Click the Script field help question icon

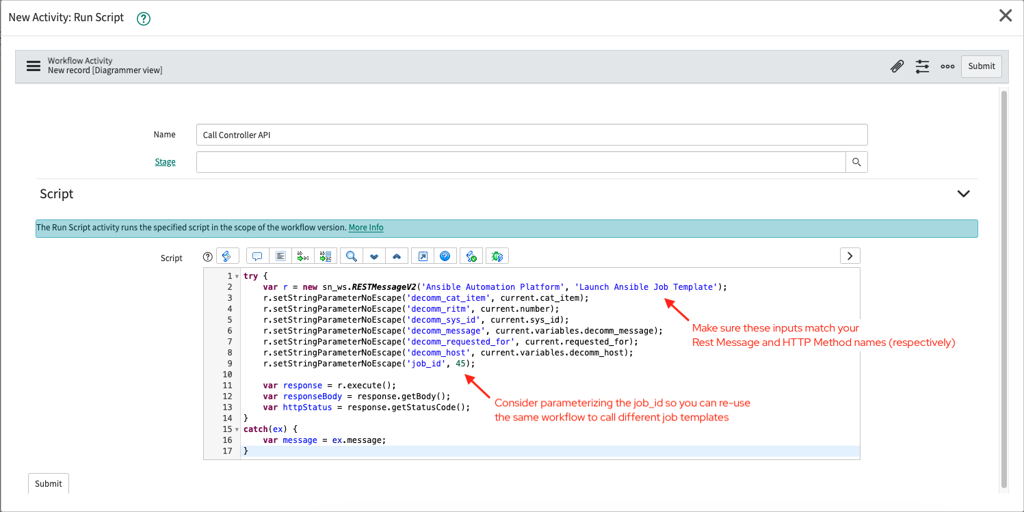[208, 257]
